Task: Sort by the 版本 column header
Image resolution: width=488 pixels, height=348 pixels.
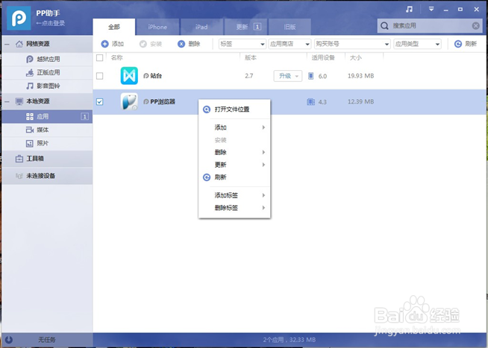Action: point(250,58)
